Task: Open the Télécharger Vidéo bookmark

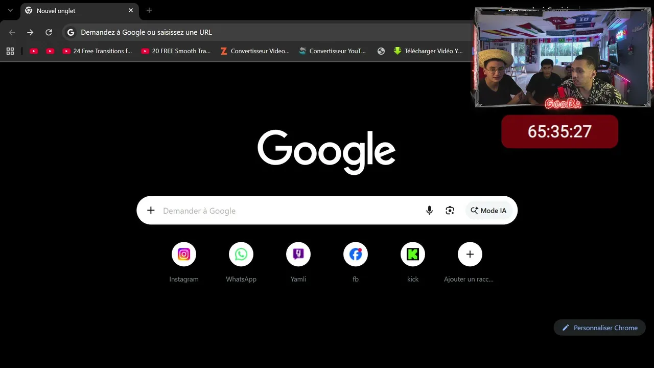Action: (x=428, y=51)
